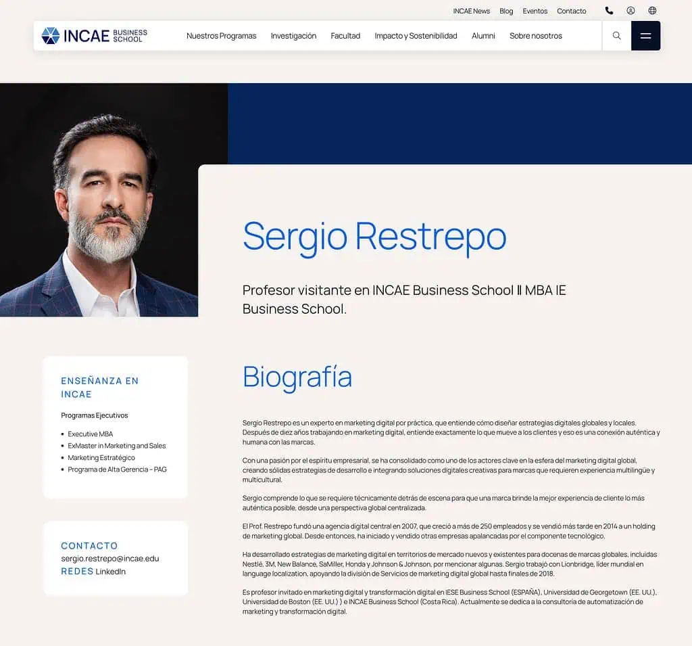Screen dimensions: 692x646
Task: Click the REDES label
Action: (77, 572)
